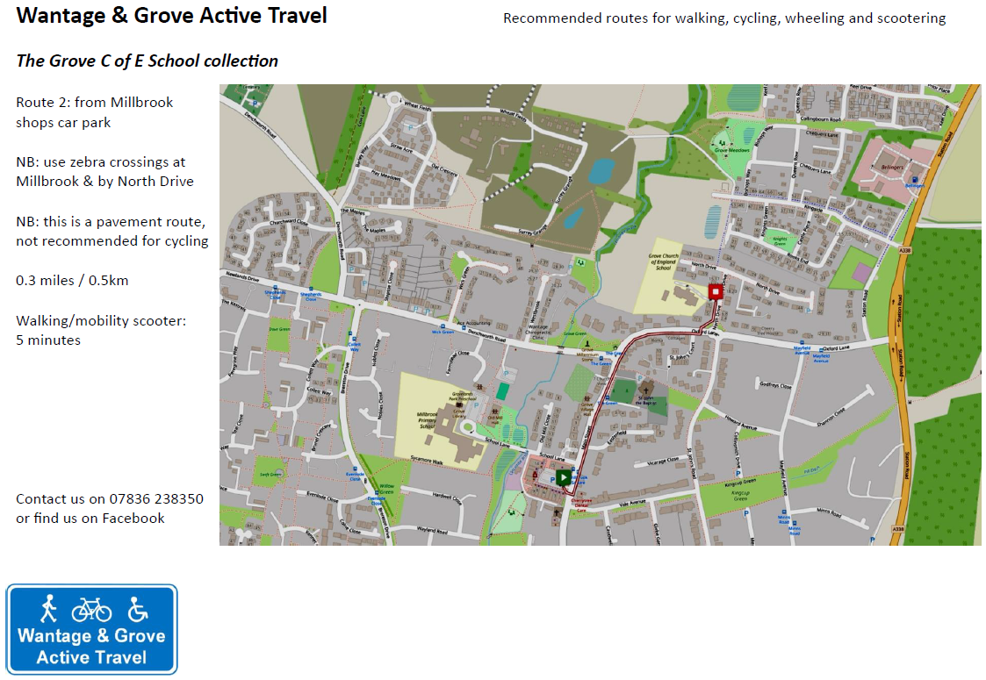Click the Grove Church of England School label
Image resolution: width=986 pixels, height=680 pixels.
(664, 262)
